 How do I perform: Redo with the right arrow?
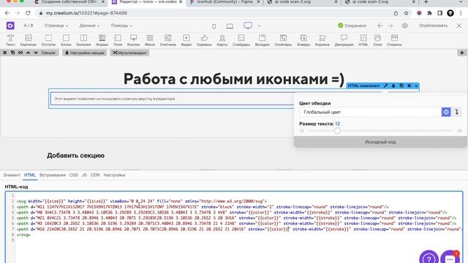pyautogui.click(x=390, y=26)
